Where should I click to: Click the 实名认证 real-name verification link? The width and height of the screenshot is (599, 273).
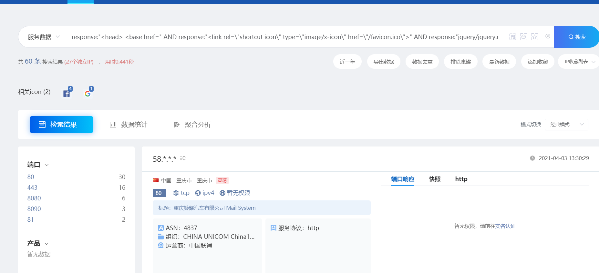505,226
